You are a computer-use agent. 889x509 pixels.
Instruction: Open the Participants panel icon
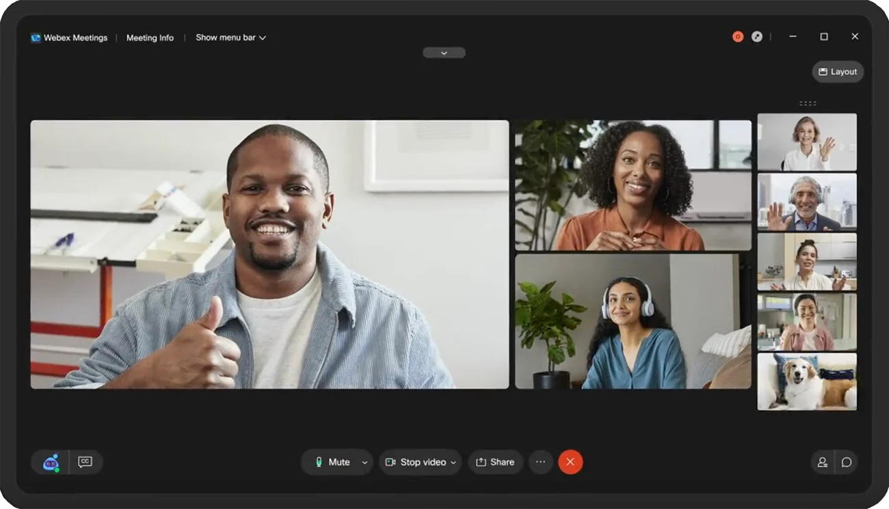click(822, 463)
